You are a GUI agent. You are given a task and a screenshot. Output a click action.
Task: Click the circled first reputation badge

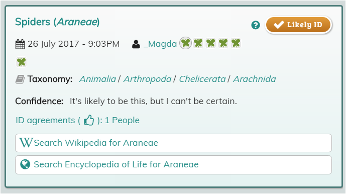(x=186, y=43)
